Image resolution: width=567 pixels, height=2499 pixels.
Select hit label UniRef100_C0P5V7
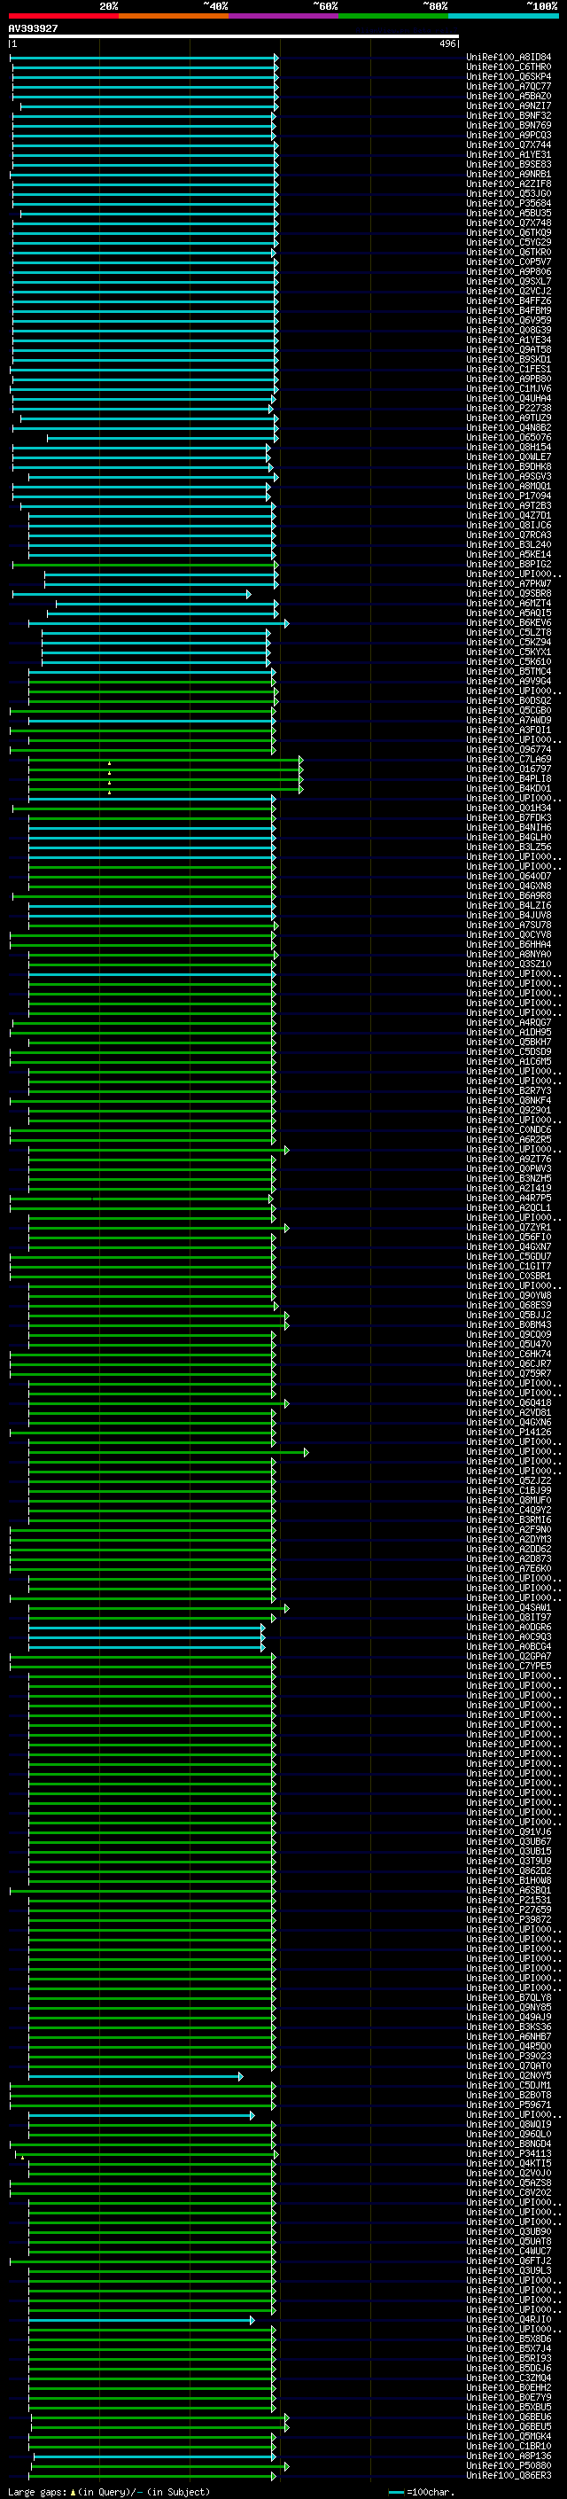[509, 262]
